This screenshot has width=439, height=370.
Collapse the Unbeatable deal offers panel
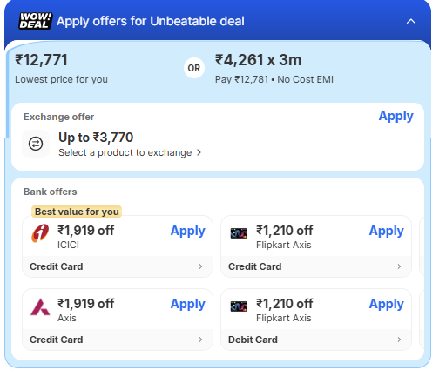pos(411,21)
